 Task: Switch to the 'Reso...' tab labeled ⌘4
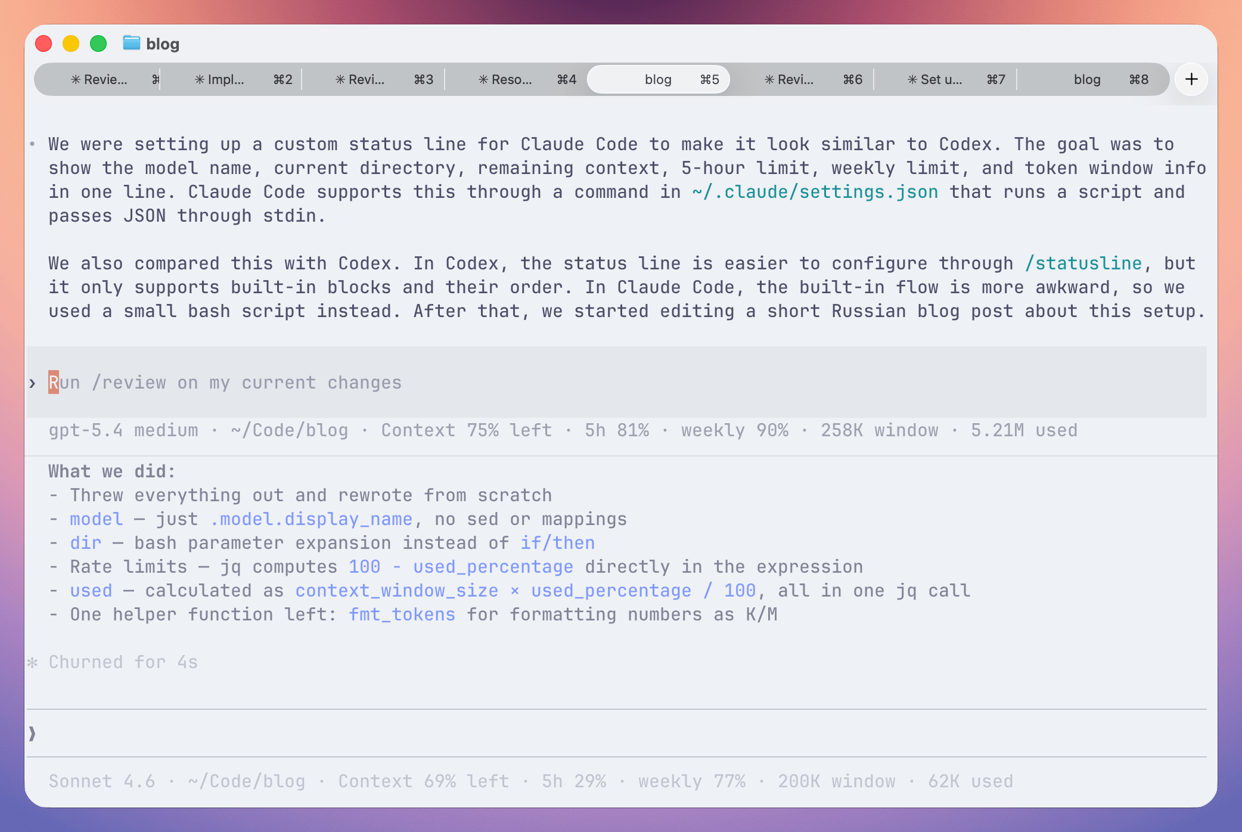pos(516,79)
